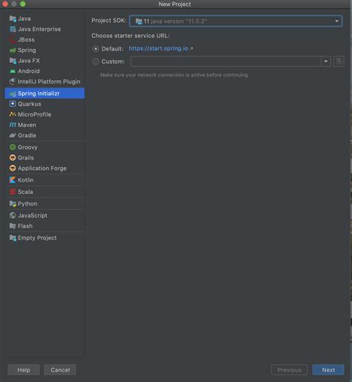Click the Java Enterprise icon
This screenshot has height=382, width=352.
click(x=13, y=29)
